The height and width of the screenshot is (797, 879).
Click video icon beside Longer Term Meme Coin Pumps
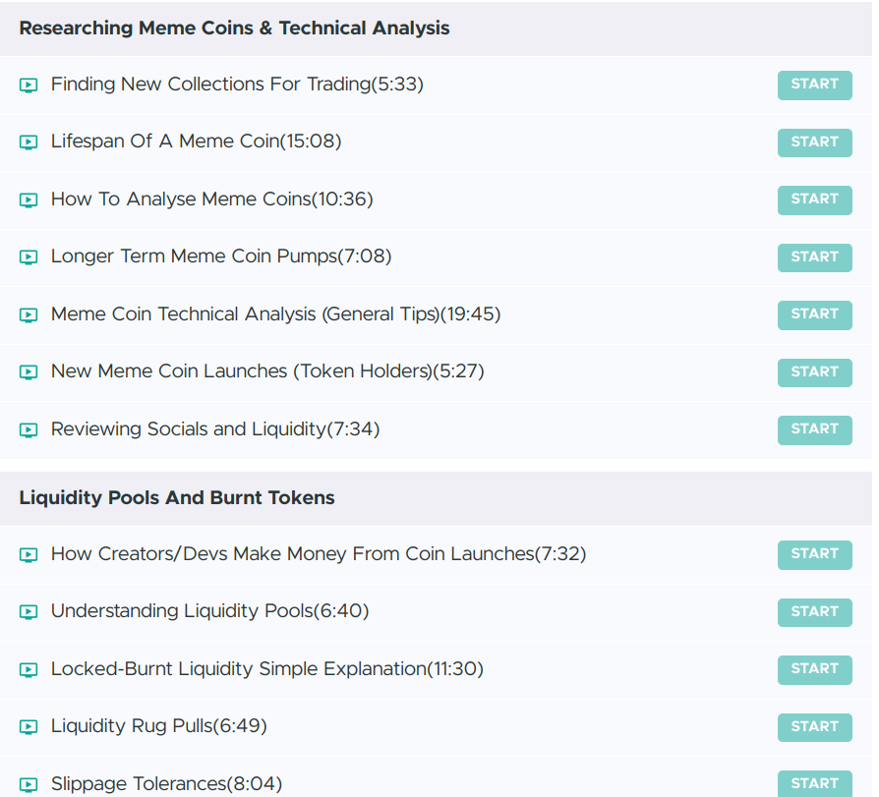(x=29, y=257)
